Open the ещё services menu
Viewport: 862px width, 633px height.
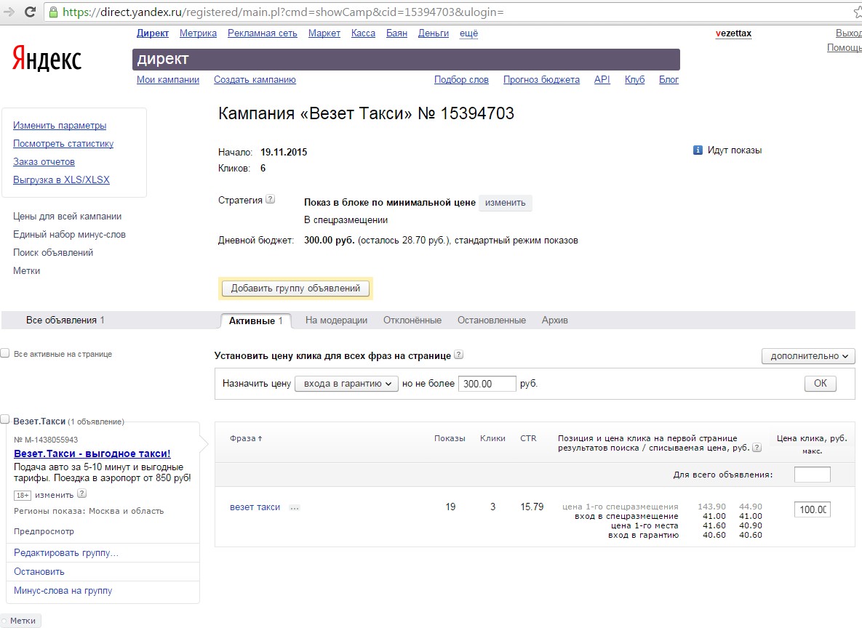(x=468, y=33)
